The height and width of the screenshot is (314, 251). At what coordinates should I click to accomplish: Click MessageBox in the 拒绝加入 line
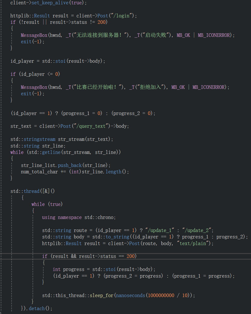click(x=34, y=87)
